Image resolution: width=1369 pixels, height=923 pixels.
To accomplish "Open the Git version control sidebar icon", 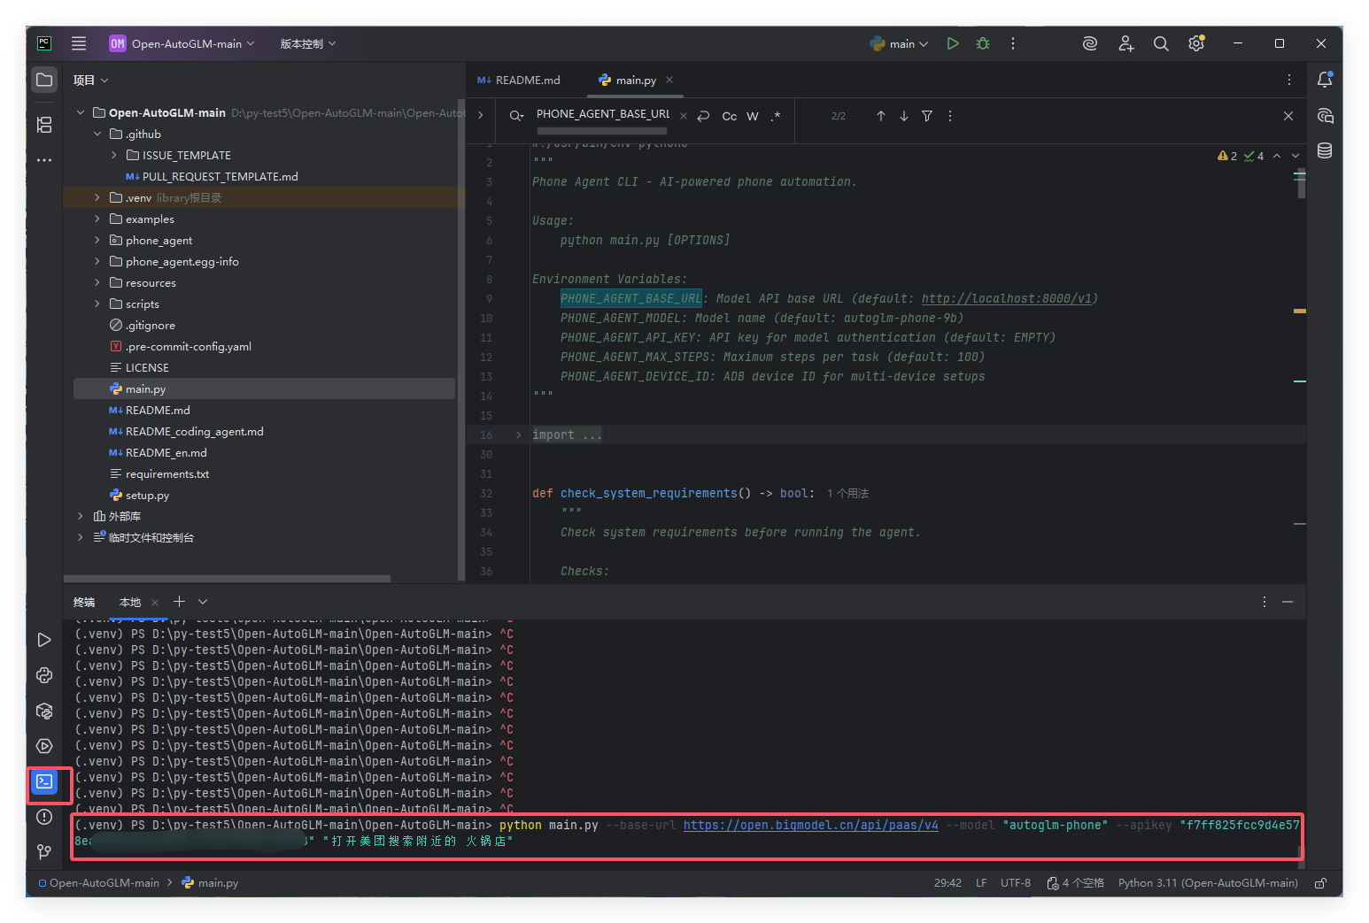I will [x=44, y=851].
